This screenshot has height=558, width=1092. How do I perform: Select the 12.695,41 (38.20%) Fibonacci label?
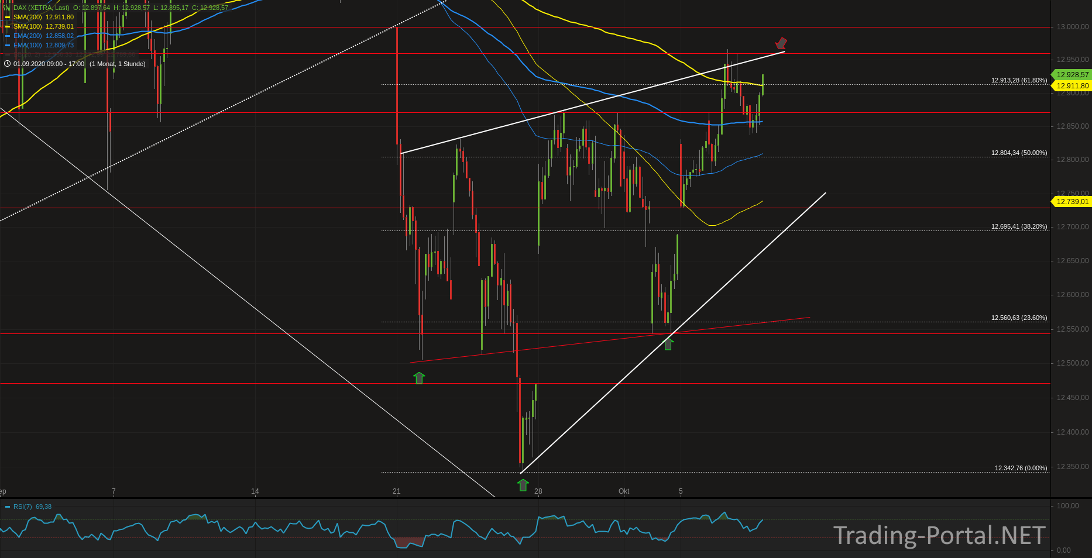coord(1019,227)
